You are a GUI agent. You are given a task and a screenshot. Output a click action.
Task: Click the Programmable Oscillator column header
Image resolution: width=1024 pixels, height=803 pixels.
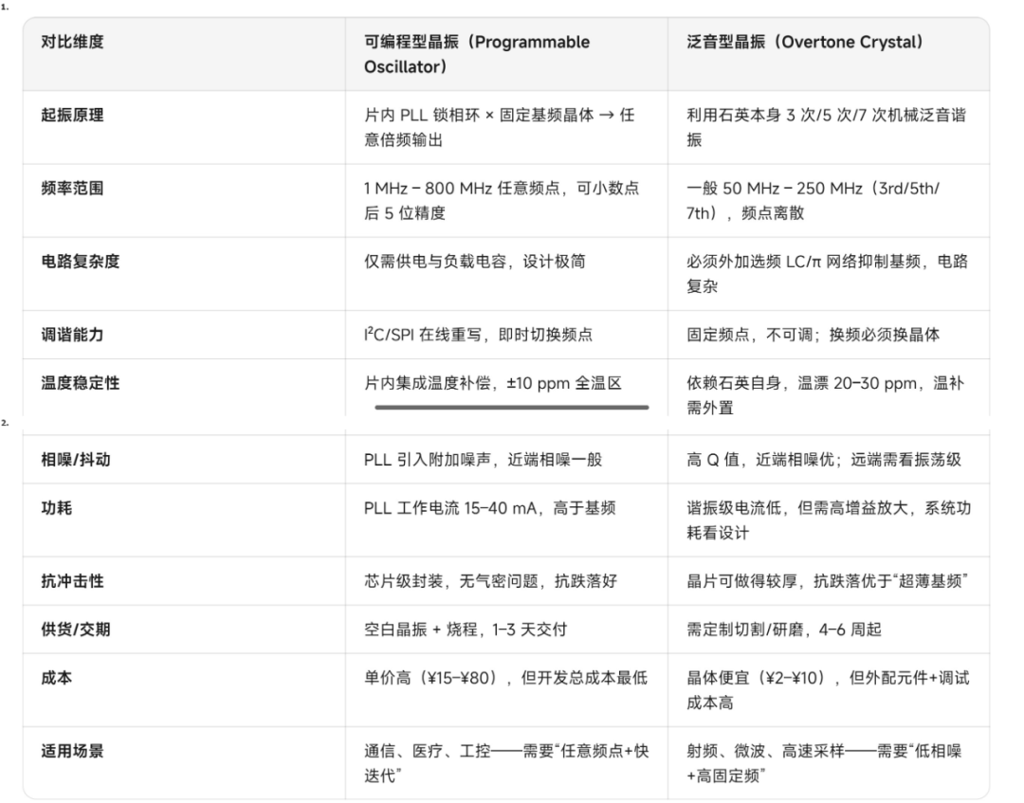477,54
